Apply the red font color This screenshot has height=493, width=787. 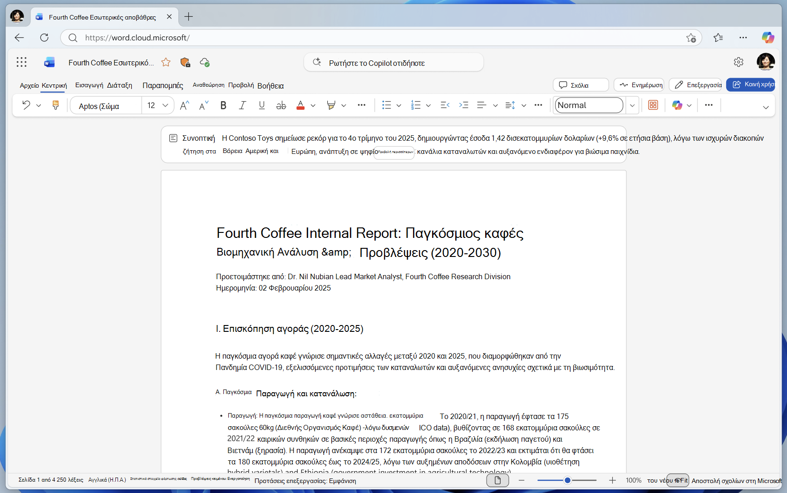tap(300, 105)
